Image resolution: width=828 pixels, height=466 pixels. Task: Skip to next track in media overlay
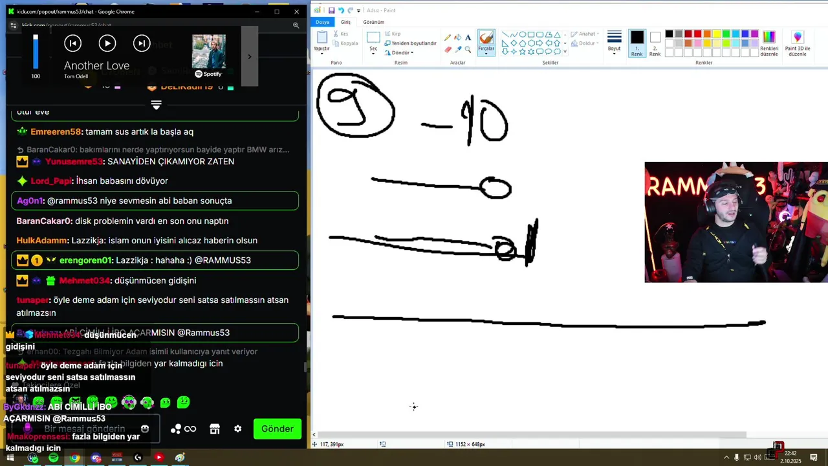tap(142, 43)
